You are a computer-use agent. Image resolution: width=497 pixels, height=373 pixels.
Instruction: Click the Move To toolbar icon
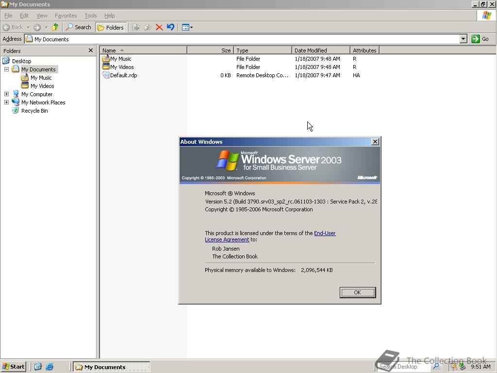(x=136, y=27)
